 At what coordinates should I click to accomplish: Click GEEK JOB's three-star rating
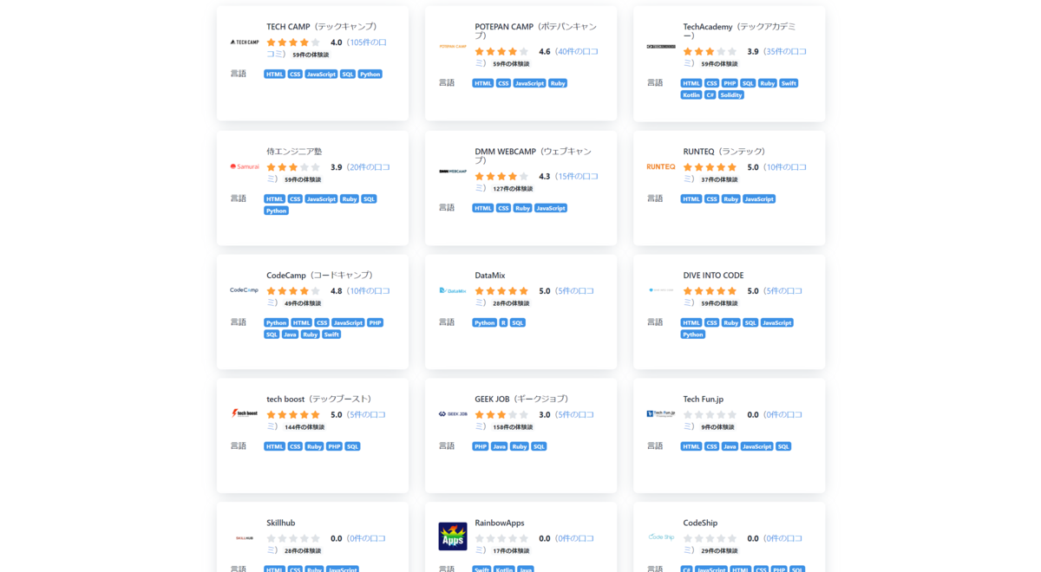501,415
